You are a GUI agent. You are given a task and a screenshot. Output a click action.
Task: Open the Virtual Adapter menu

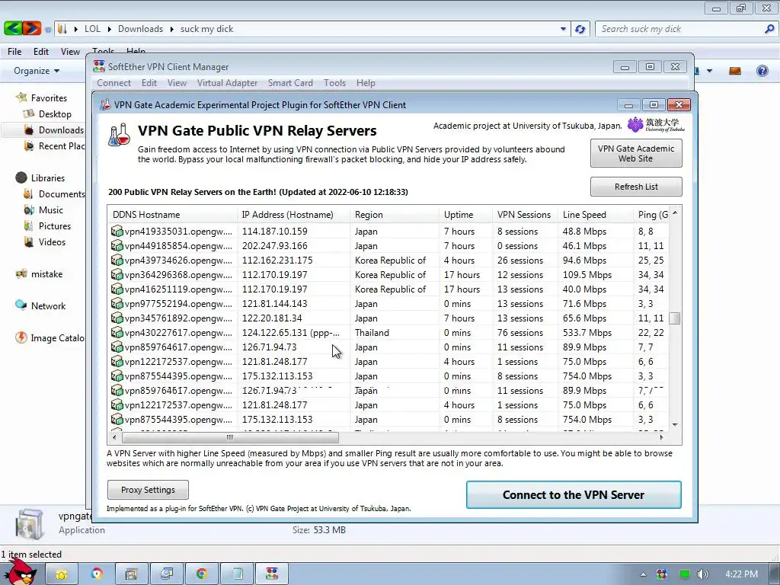227,82
